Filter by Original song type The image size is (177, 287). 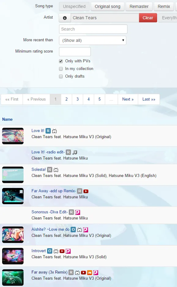tap(108, 6)
